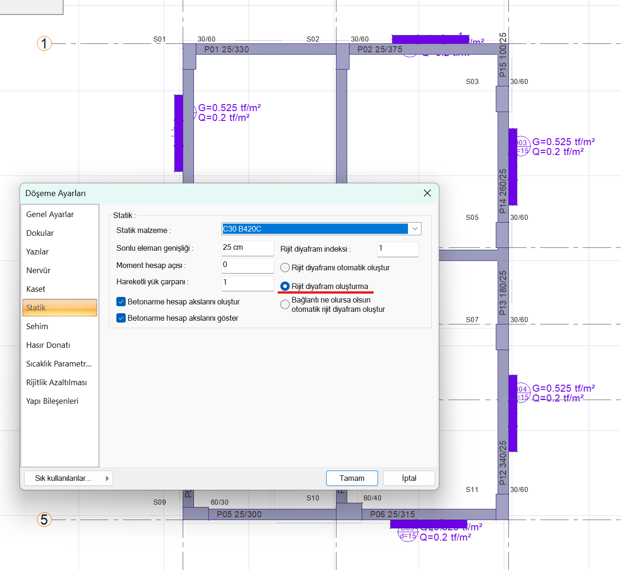Open the Sık kullanılanlar menu button
This screenshot has width=621, height=570.
68,478
